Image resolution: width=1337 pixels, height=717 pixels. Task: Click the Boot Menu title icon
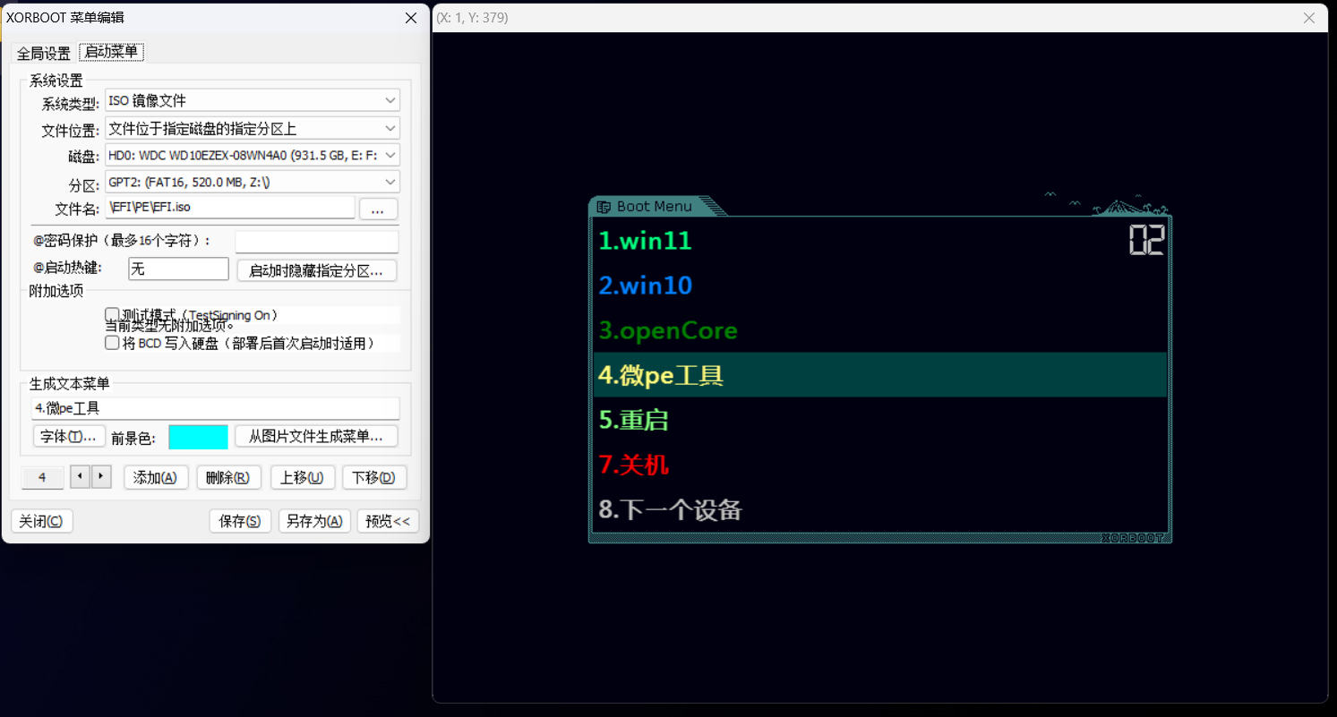604,207
